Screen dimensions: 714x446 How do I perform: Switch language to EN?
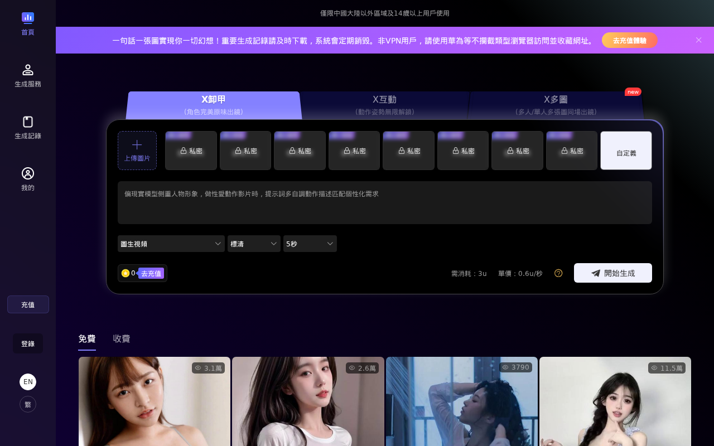click(28, 382)
